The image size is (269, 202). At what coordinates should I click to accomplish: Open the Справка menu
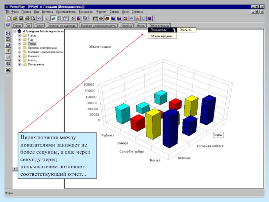tap(137, 12)
